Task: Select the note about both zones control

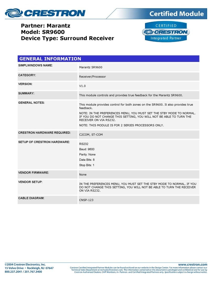Action: click(136, 106)
